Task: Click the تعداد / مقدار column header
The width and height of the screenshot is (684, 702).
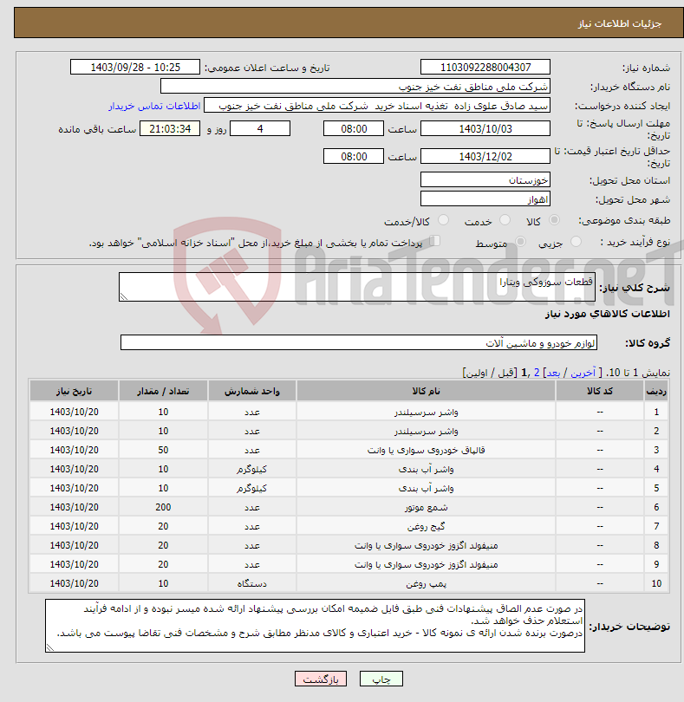Action: coord(163,391)
